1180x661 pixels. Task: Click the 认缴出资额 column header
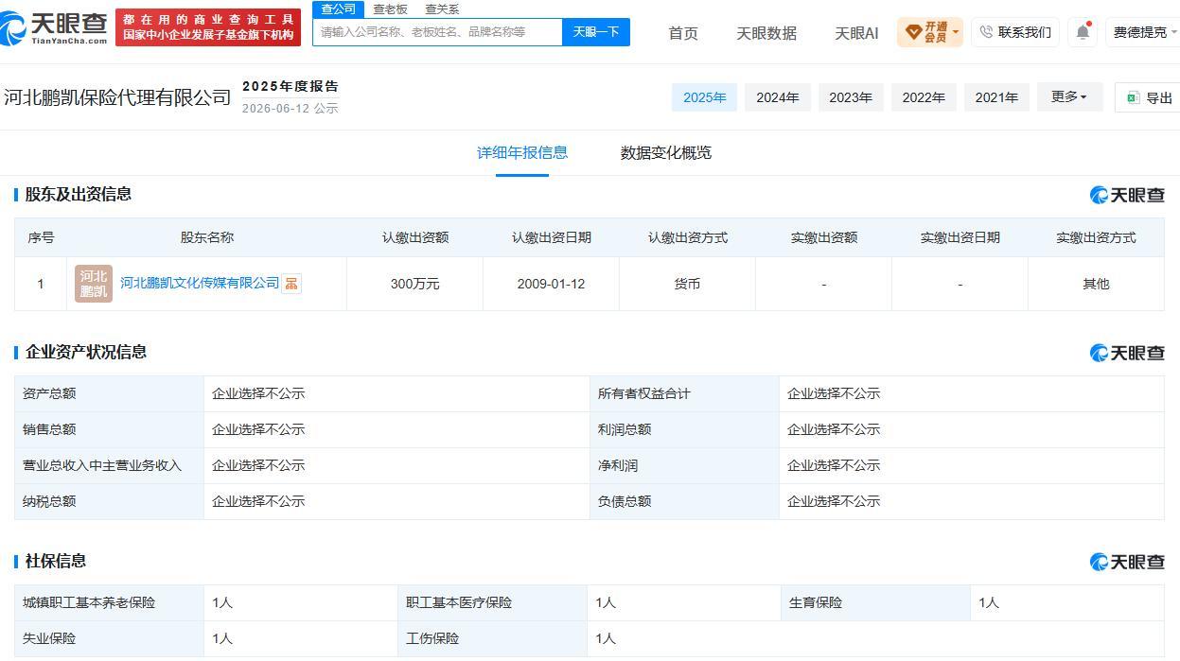point(414,237)
